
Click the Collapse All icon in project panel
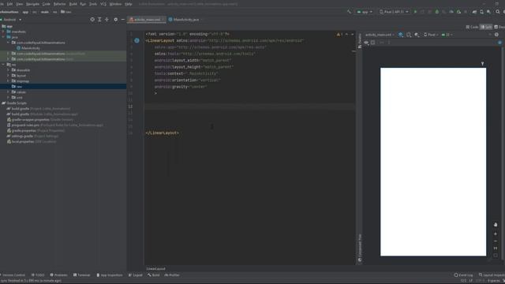(107, 19)
